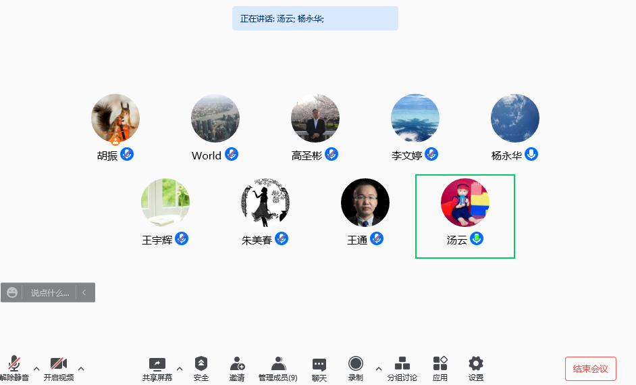Start recording with the record icon
The image size is (636, 385).
tap(356, 363)
